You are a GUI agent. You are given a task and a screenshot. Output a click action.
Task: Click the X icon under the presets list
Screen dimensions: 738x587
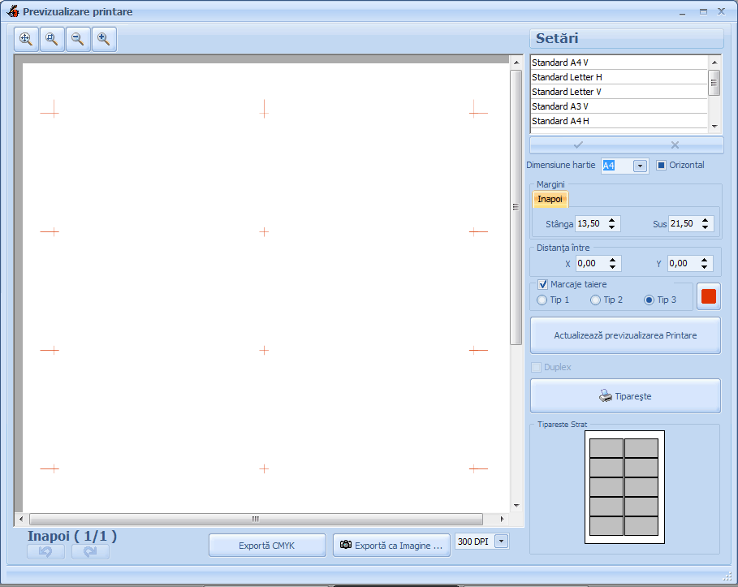pyautogui.click(x=675, y=145)
